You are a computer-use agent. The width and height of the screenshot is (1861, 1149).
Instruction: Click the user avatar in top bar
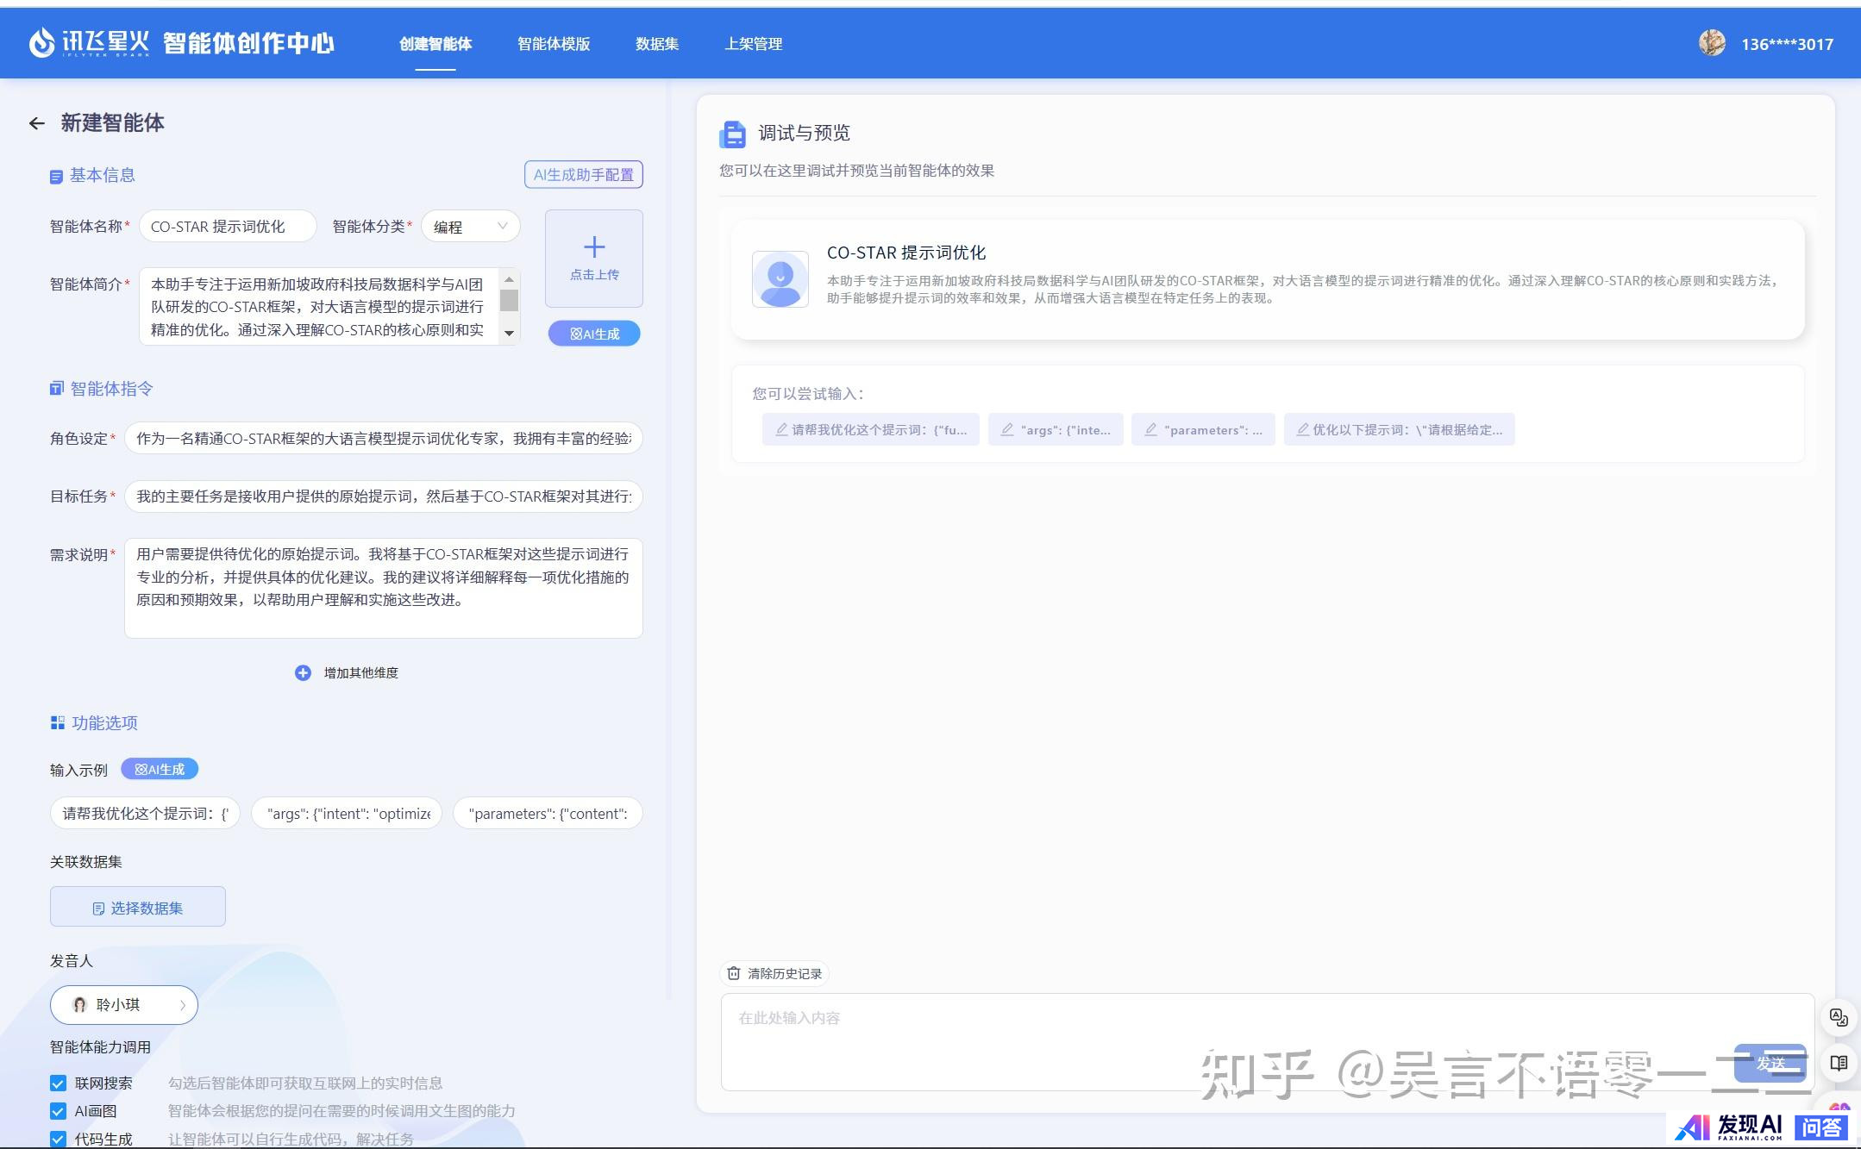click(x=1711, y=43)
